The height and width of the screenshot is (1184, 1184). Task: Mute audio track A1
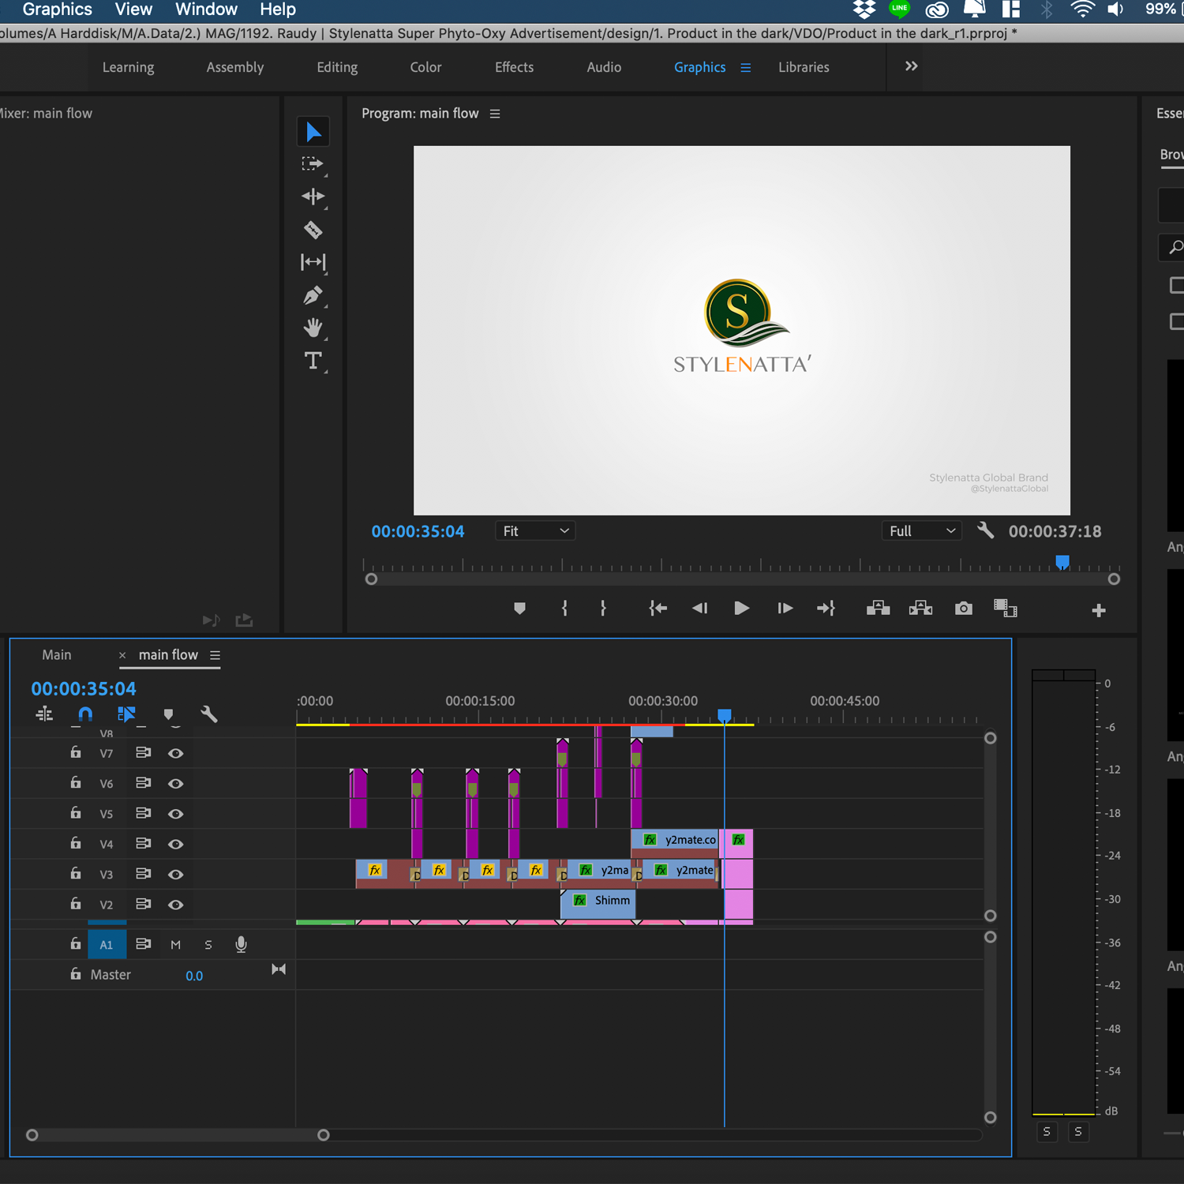(x=175, y=945)
